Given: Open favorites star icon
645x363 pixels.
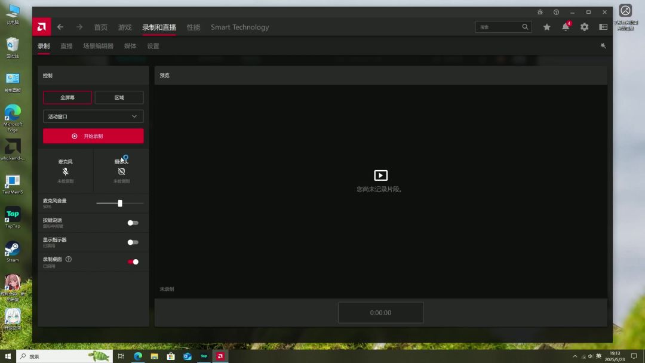Looking at the screenshot, I should [x=546, y=27].
